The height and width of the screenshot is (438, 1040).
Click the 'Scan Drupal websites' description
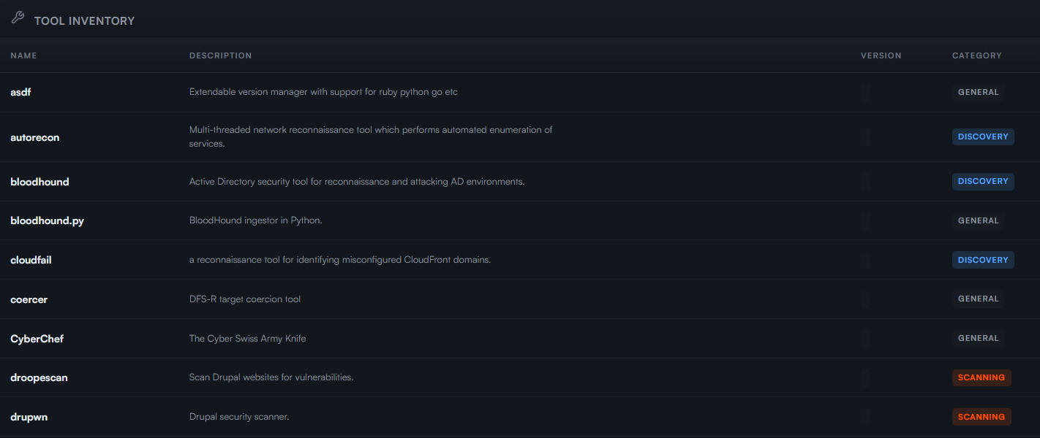(271, 377)
